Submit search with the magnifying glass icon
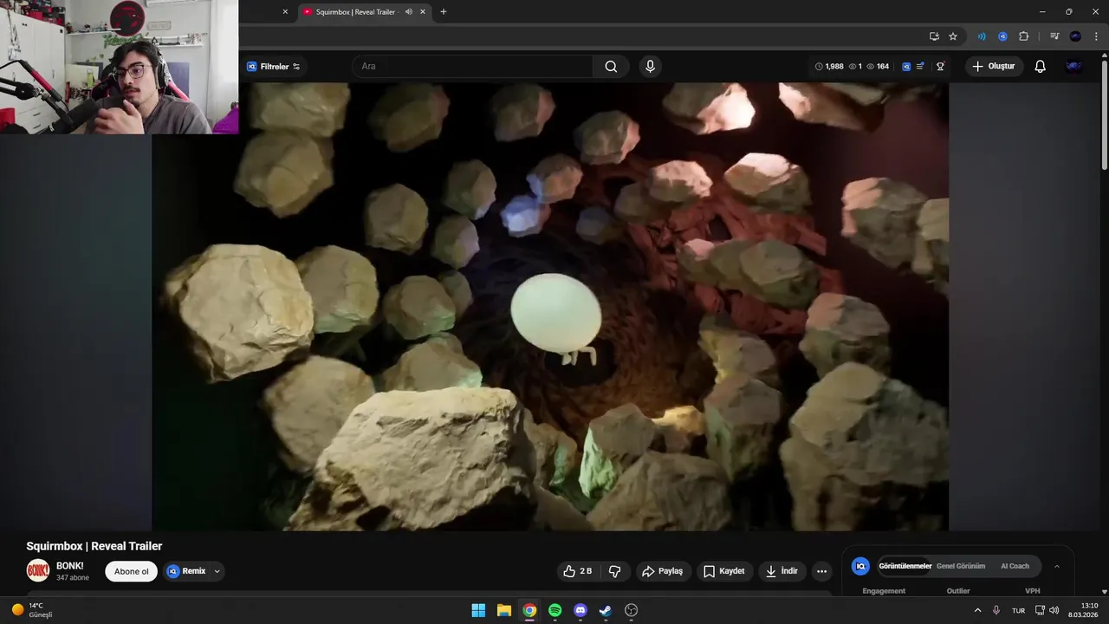 pyautogui.click(x=611, y=67)
